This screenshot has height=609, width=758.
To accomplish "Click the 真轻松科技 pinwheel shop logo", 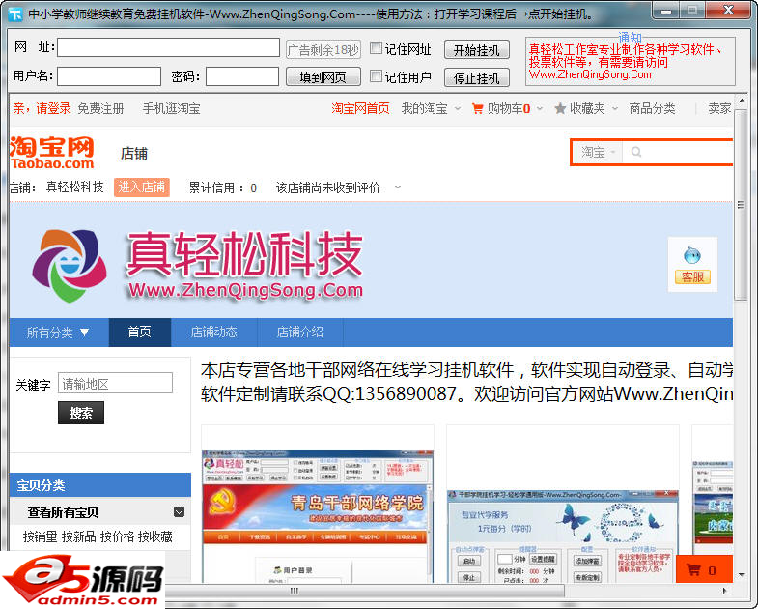I will click(x=70, y=265).
